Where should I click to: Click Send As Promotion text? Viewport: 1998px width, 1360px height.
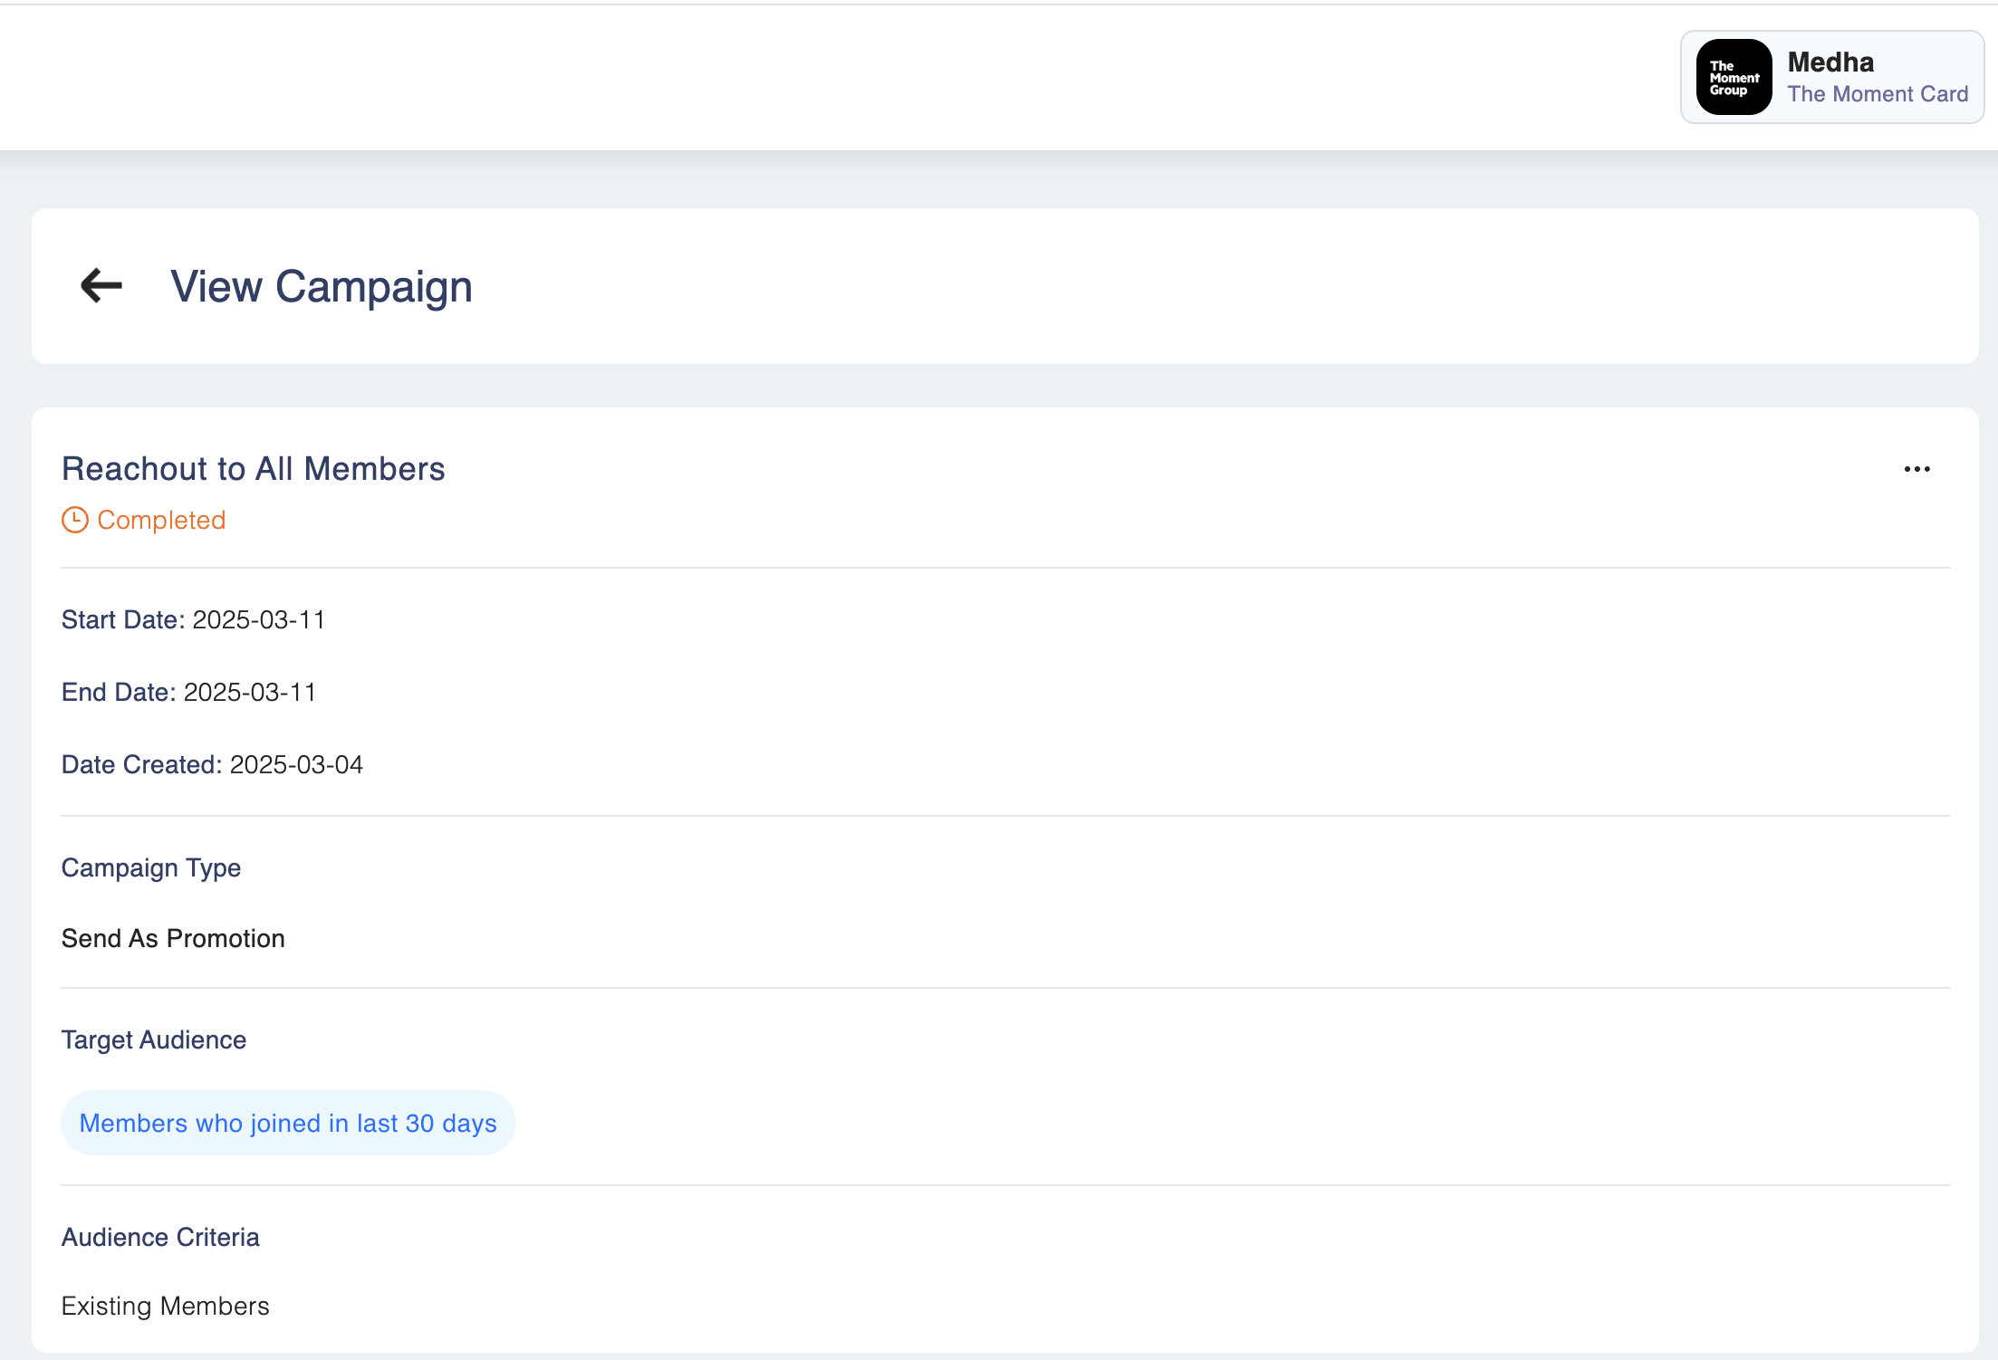173,938
